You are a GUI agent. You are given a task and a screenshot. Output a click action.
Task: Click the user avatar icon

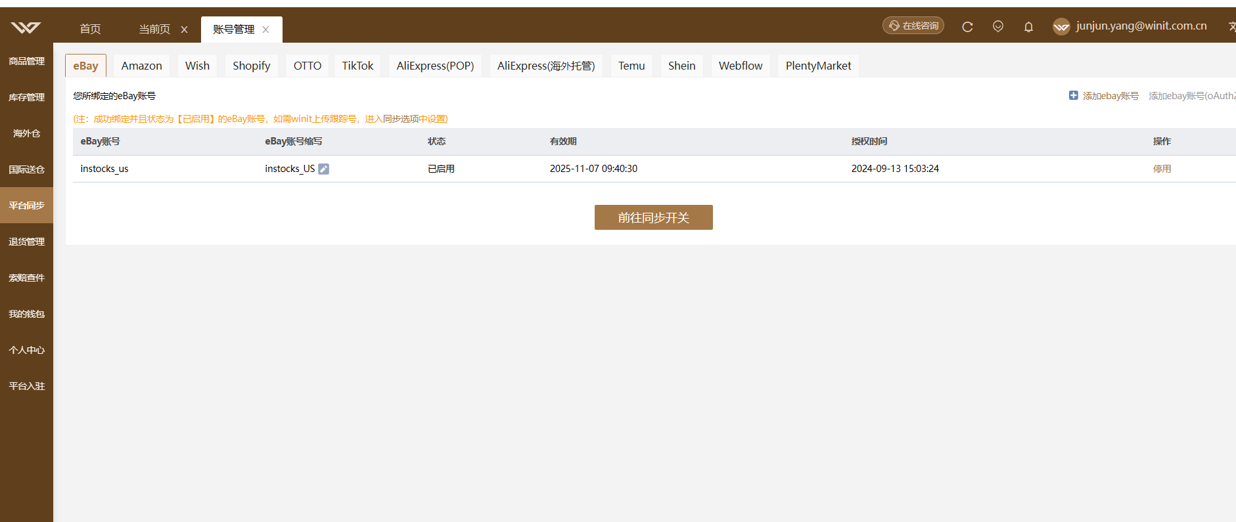pos(1061,26)
